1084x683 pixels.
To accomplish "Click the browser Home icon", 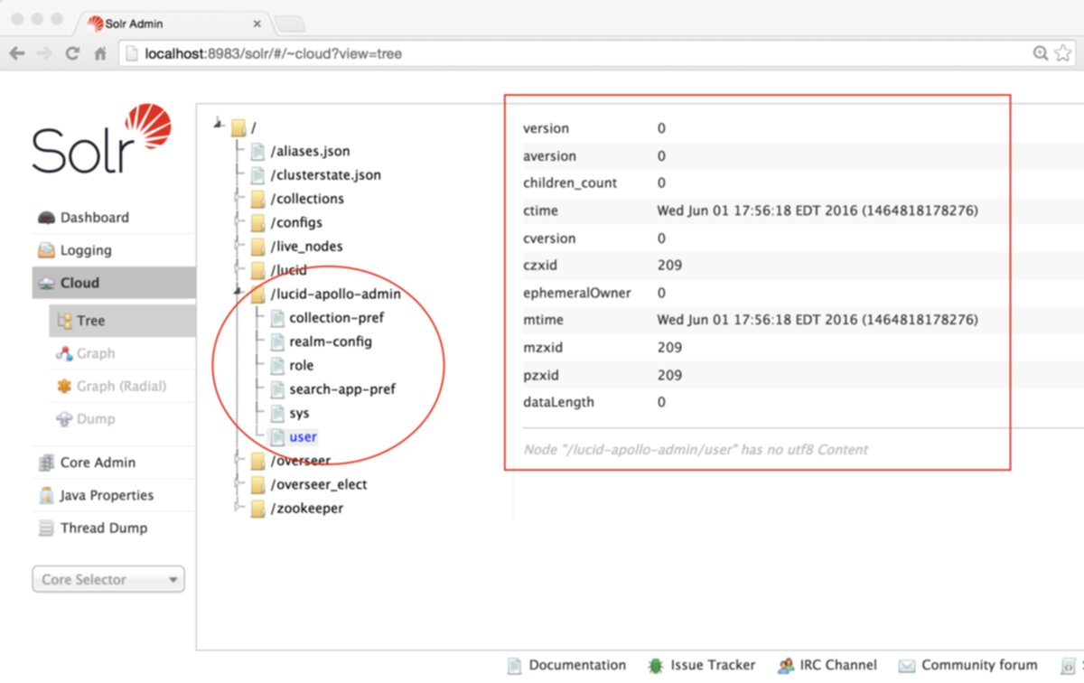I will 100,53.
